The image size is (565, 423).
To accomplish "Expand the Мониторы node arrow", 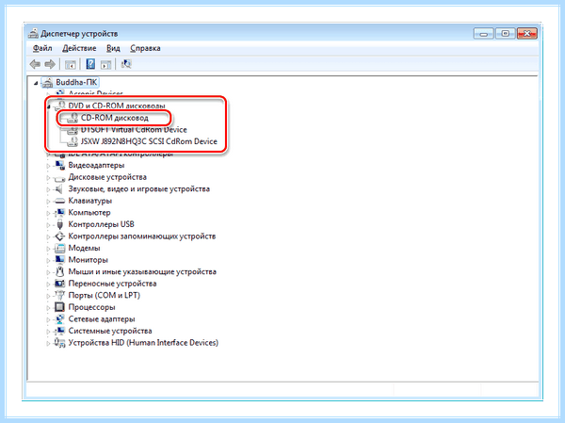I will (x=48, y=260).
